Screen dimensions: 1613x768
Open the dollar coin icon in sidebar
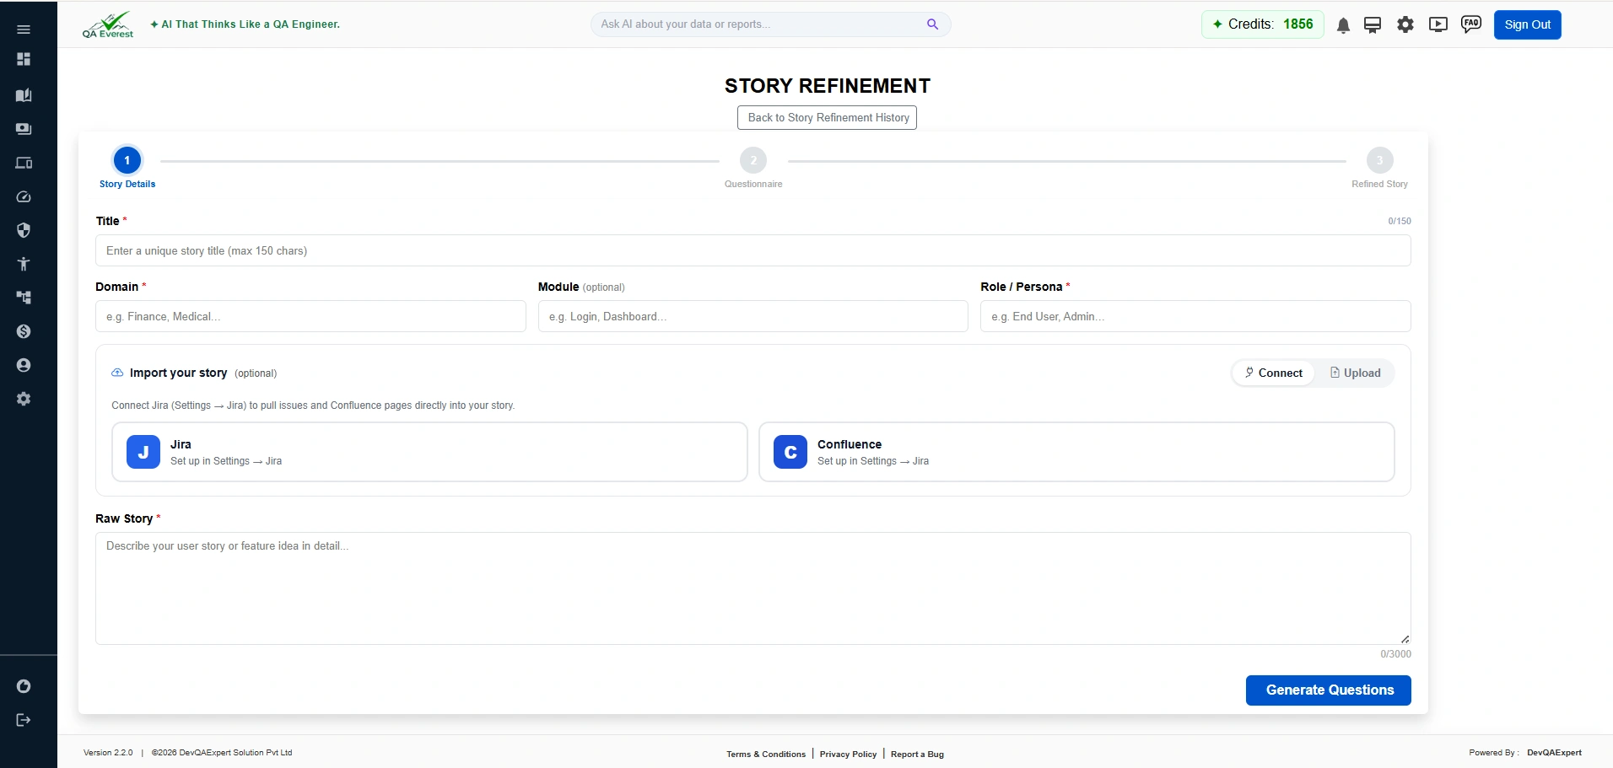coord(24,331)
